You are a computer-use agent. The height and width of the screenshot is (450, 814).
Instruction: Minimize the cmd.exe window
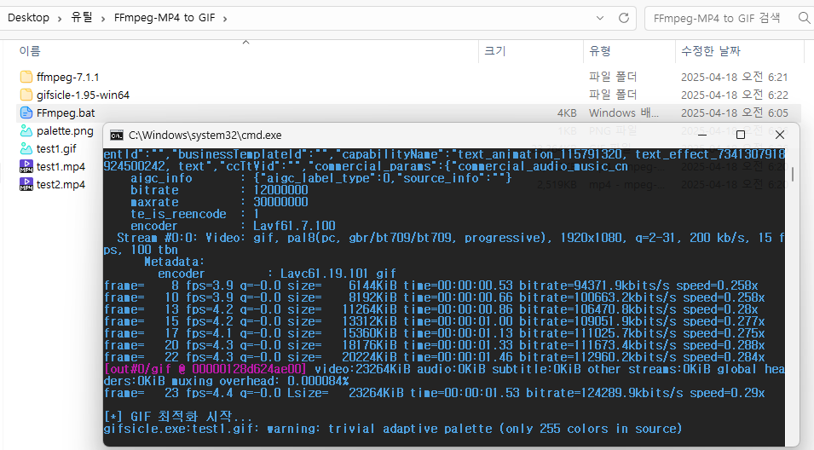point(702,135)
